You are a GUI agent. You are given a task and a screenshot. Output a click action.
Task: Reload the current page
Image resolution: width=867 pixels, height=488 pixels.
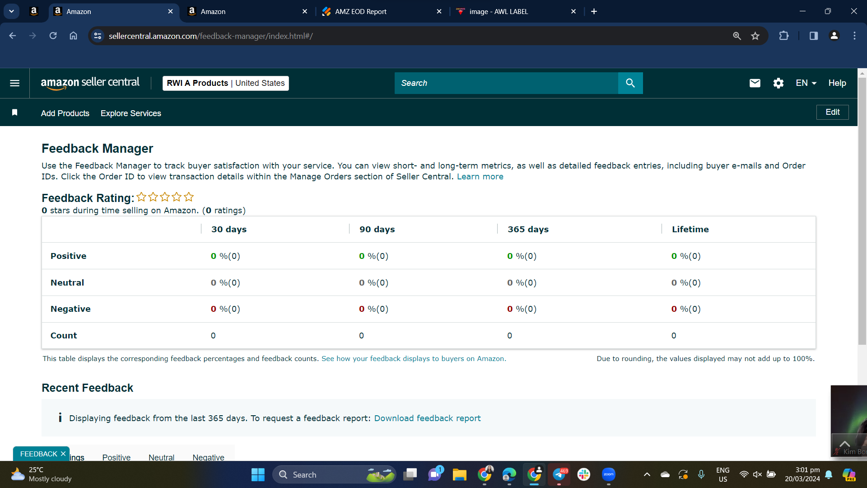[53, 36]
